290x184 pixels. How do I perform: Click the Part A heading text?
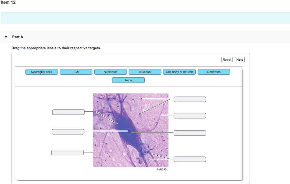coord(18,37)
